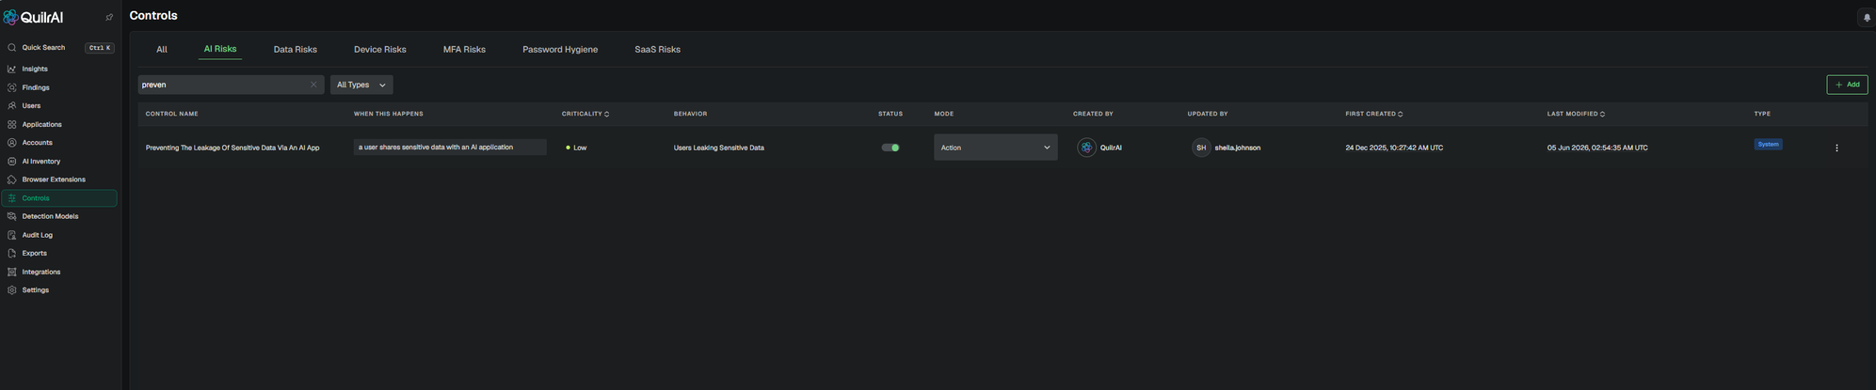Screen dimensions: 1876x390
Task: Click the Settings gear icon
Action: pos(11,290)
